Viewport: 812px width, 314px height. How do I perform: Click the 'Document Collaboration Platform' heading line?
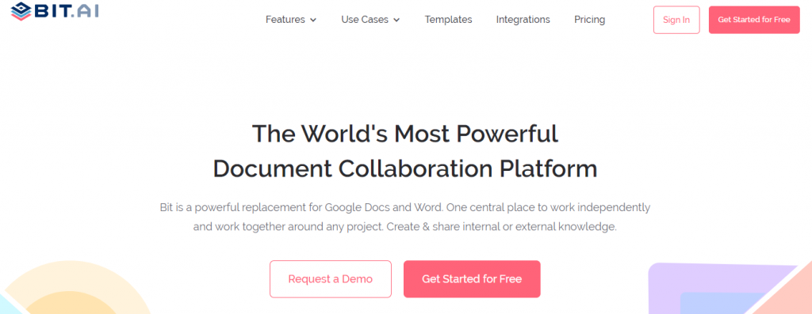405,169
